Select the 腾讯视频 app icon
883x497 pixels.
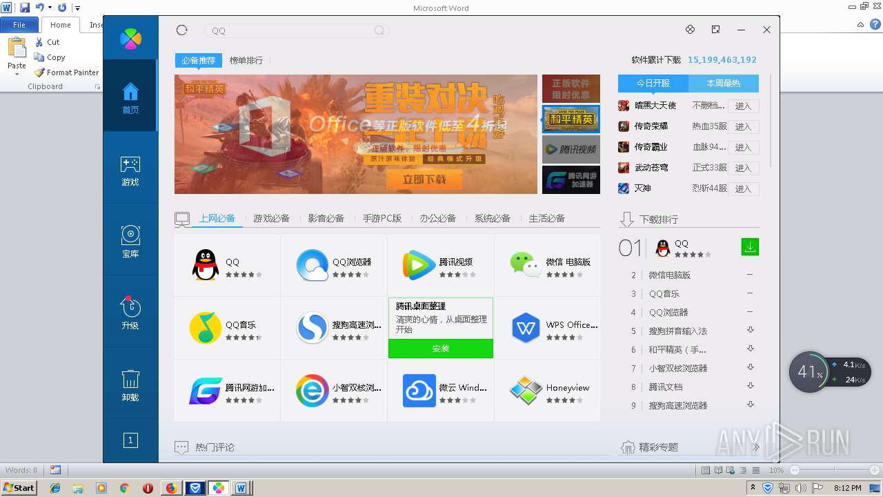coord(419,265)
